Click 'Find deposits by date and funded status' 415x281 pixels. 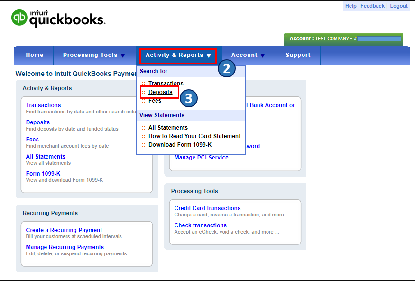pos(72,129)
